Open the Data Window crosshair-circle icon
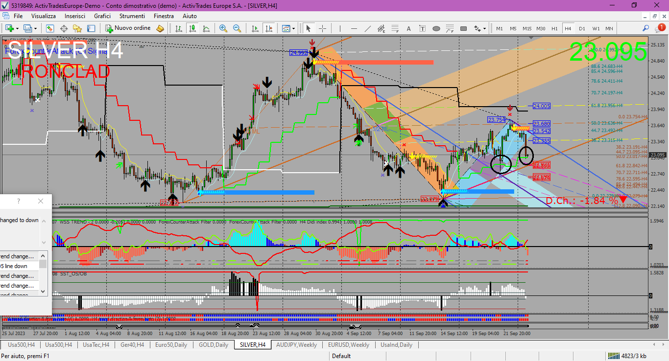Image resolution: width=669 pixels, height=361 pixels. pyautogui.click(x=64, y=28)
